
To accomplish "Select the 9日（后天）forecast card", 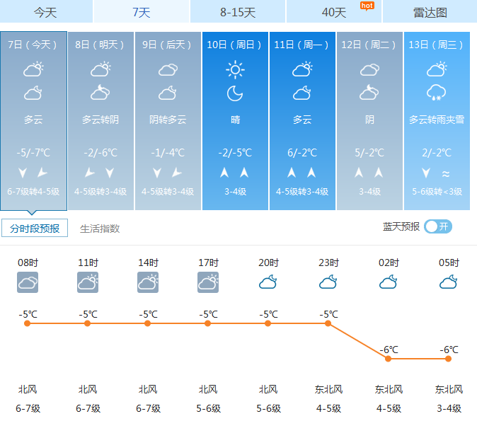I will click(168, 121).
